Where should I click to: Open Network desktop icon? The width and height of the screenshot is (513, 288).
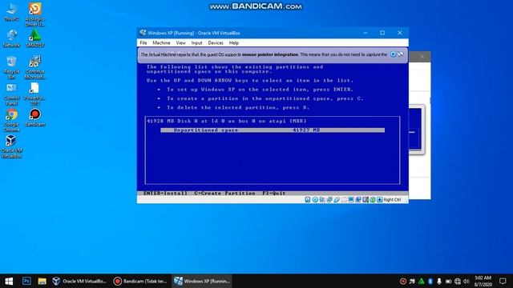click(11, 38)
